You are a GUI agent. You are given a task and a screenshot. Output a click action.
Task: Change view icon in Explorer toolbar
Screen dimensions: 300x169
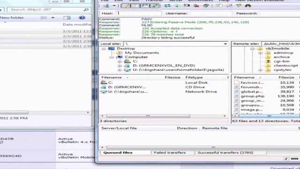[x=44, y=18]
